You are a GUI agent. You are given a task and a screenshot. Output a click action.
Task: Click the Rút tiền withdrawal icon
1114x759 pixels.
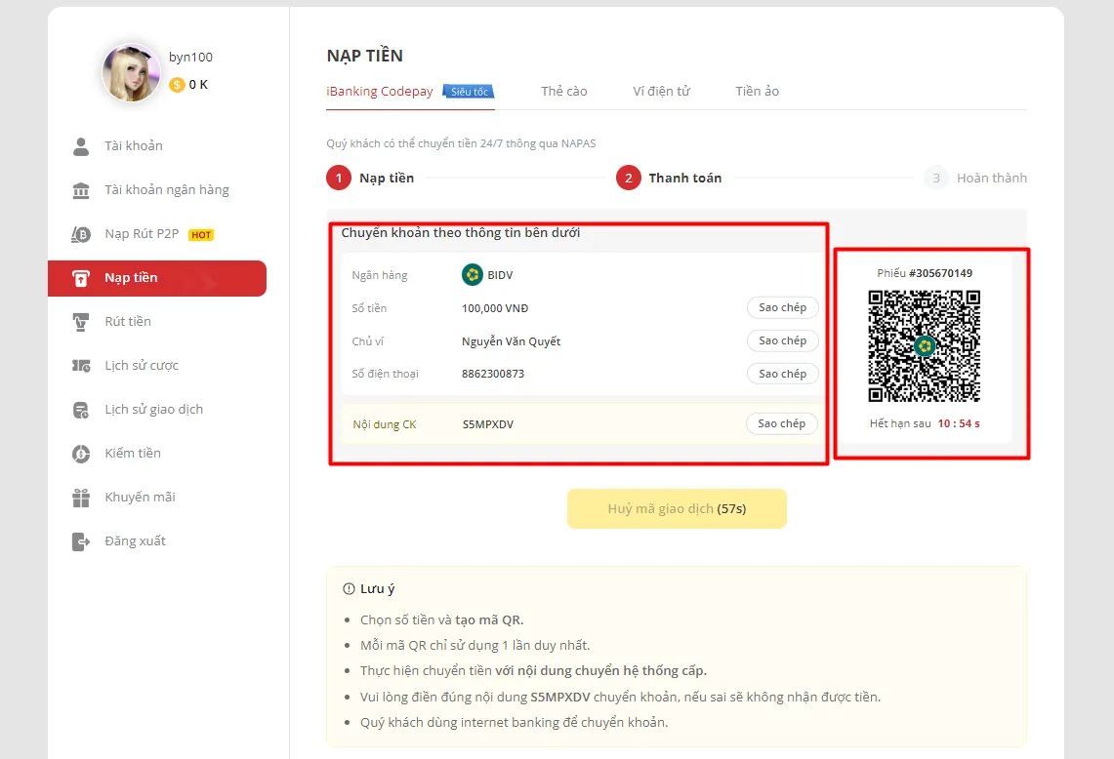(x=80, y=321)
